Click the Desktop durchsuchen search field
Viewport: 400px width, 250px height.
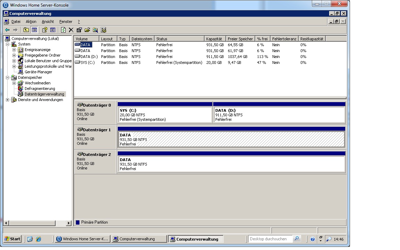pos(270,239)
